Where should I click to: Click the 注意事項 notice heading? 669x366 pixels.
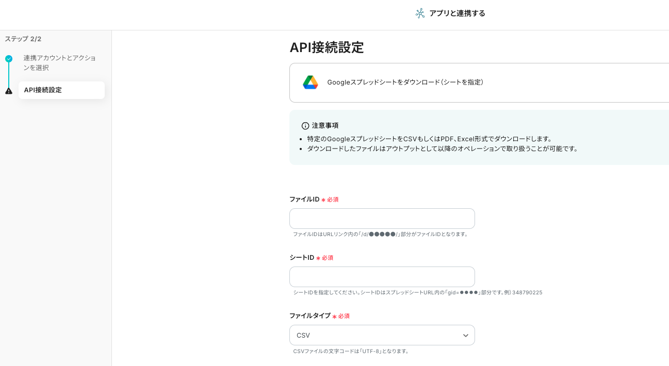pyautogui.click(x=325, y=126)
